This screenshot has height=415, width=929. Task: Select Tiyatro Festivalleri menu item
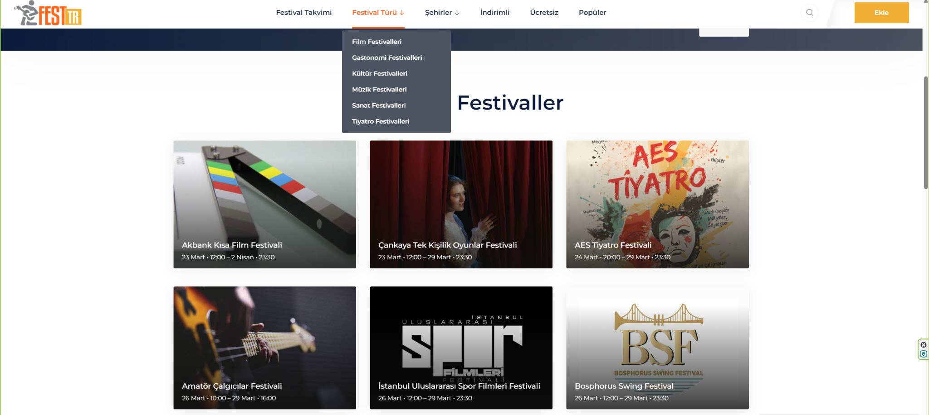coord(381,121)
